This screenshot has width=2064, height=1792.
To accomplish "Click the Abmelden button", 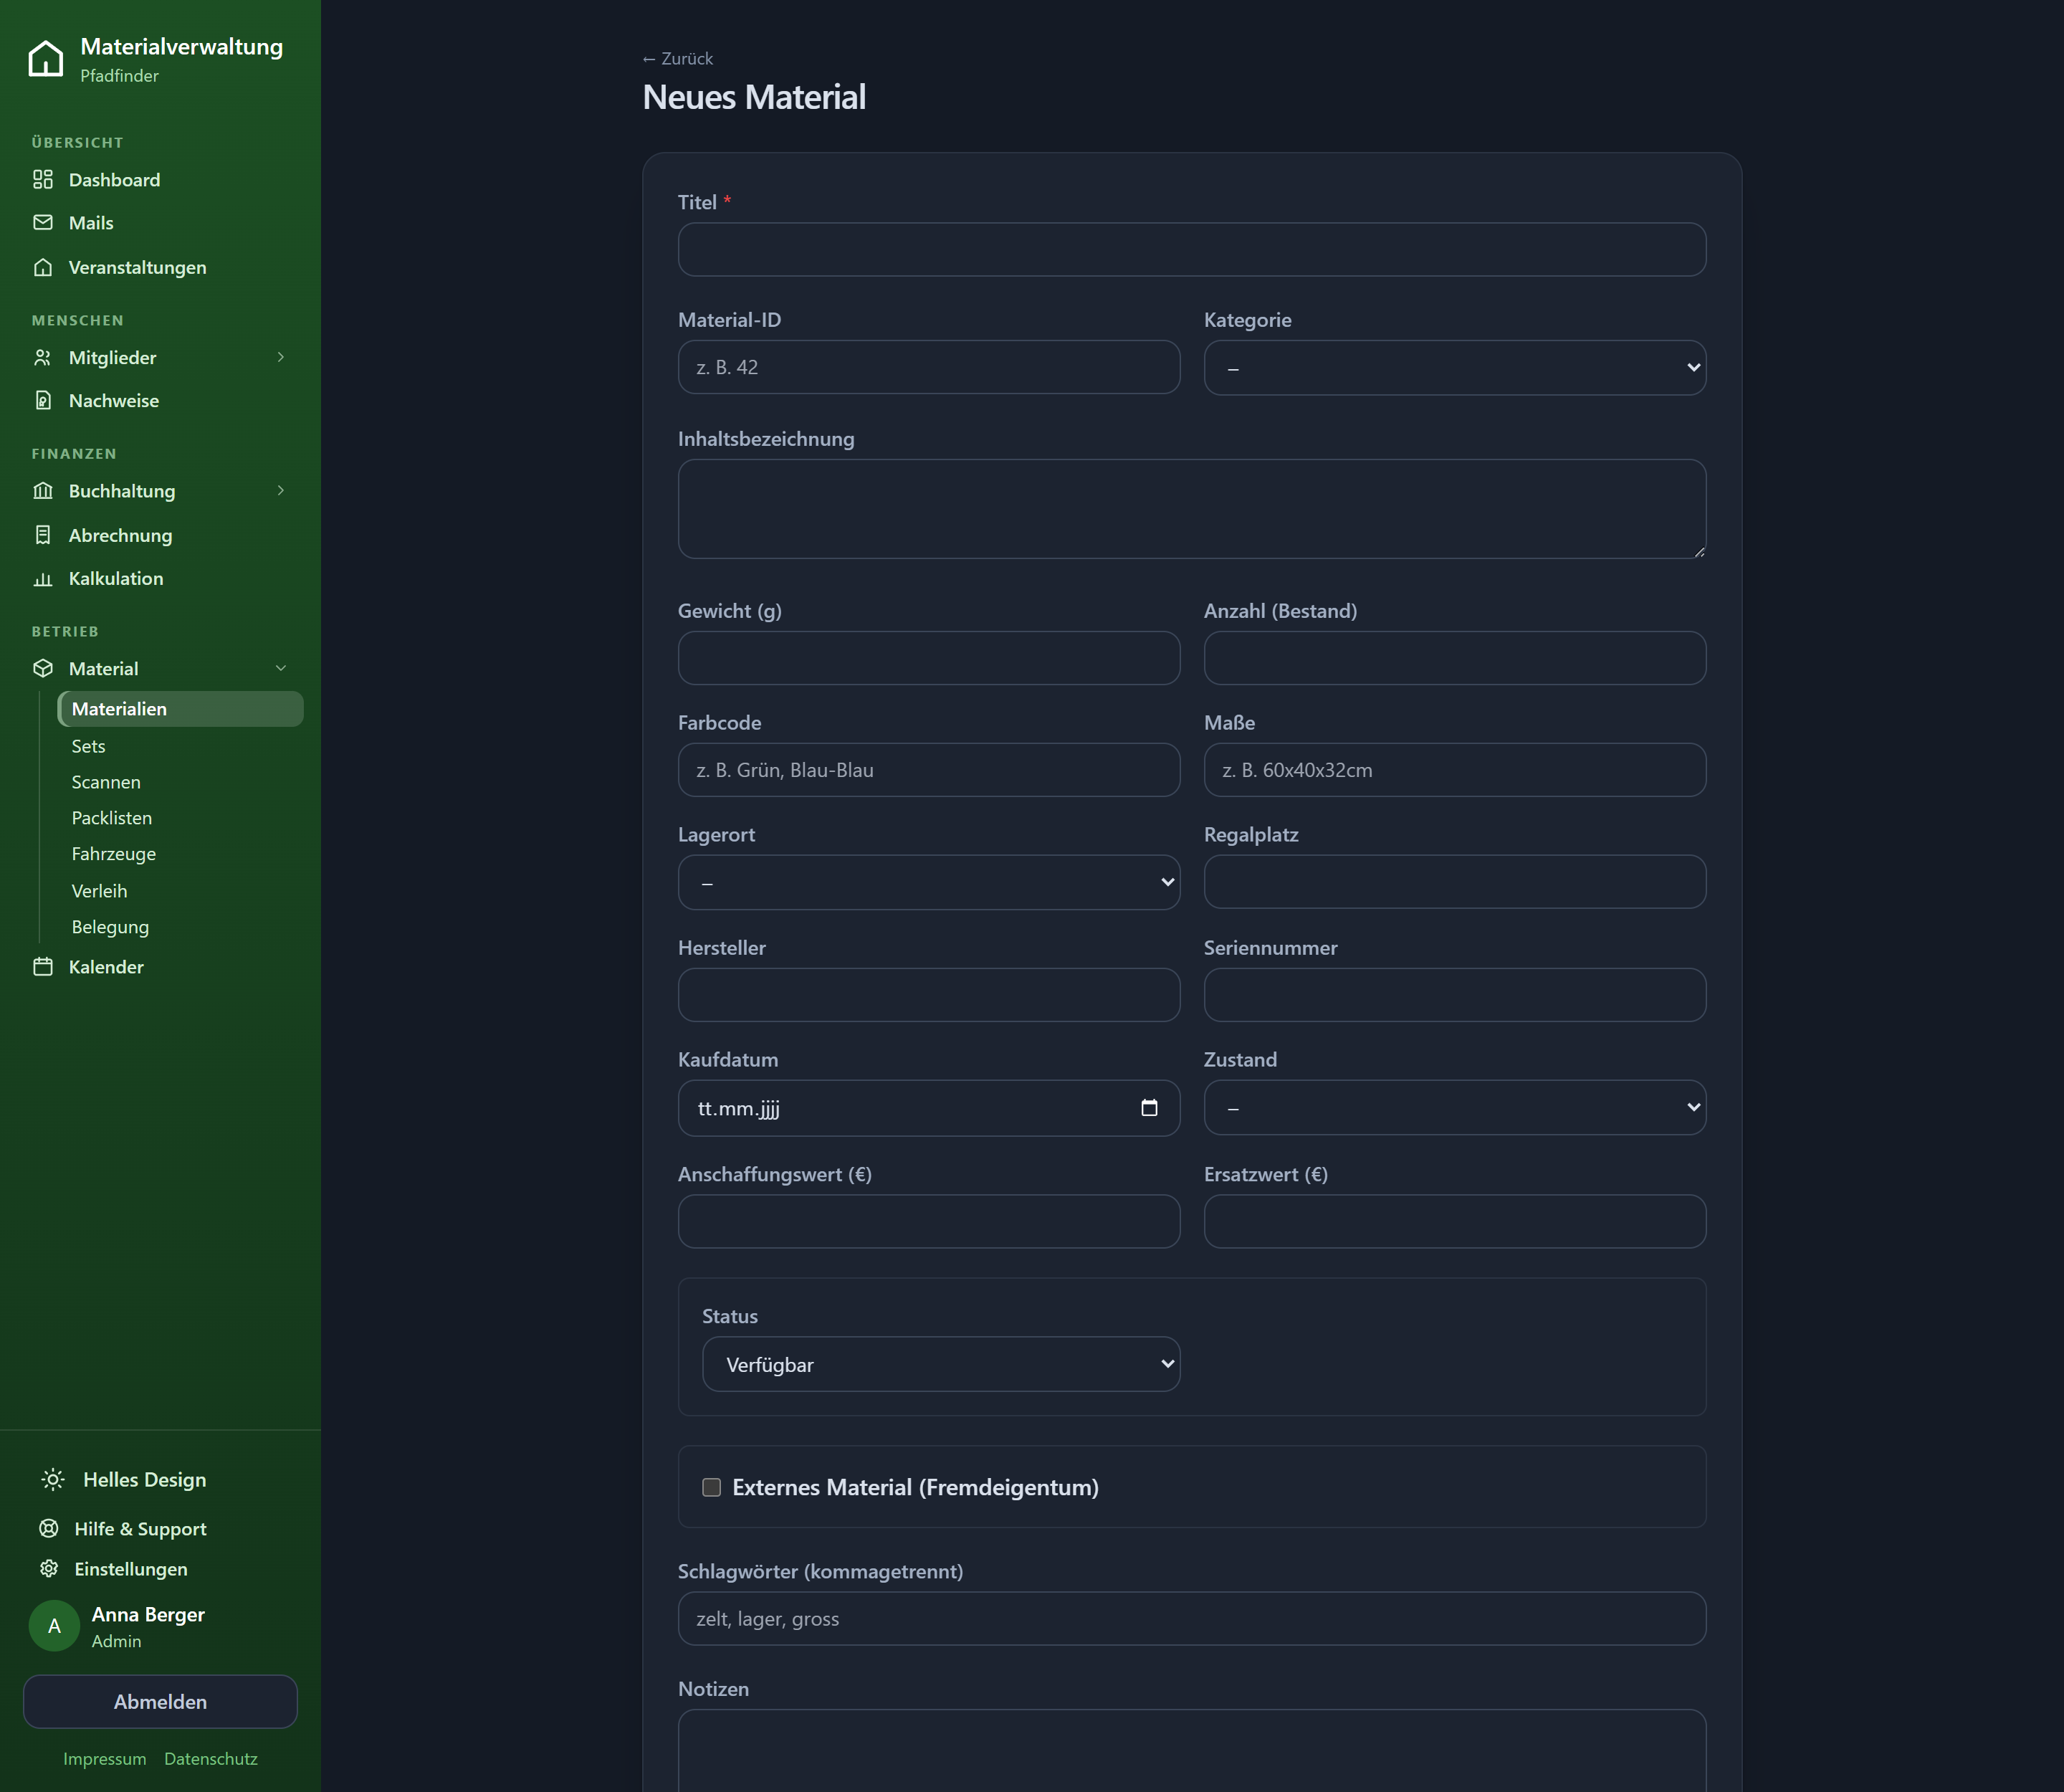I will 160,1701.
